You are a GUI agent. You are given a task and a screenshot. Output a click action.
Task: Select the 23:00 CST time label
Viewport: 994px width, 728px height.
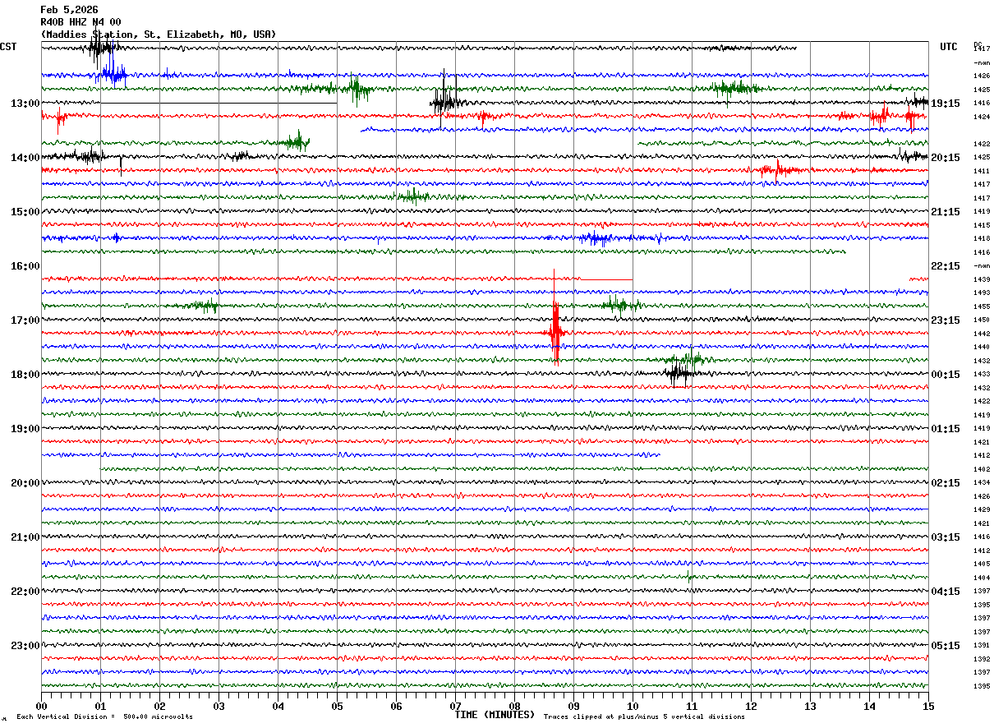click(x=25, y=646)
